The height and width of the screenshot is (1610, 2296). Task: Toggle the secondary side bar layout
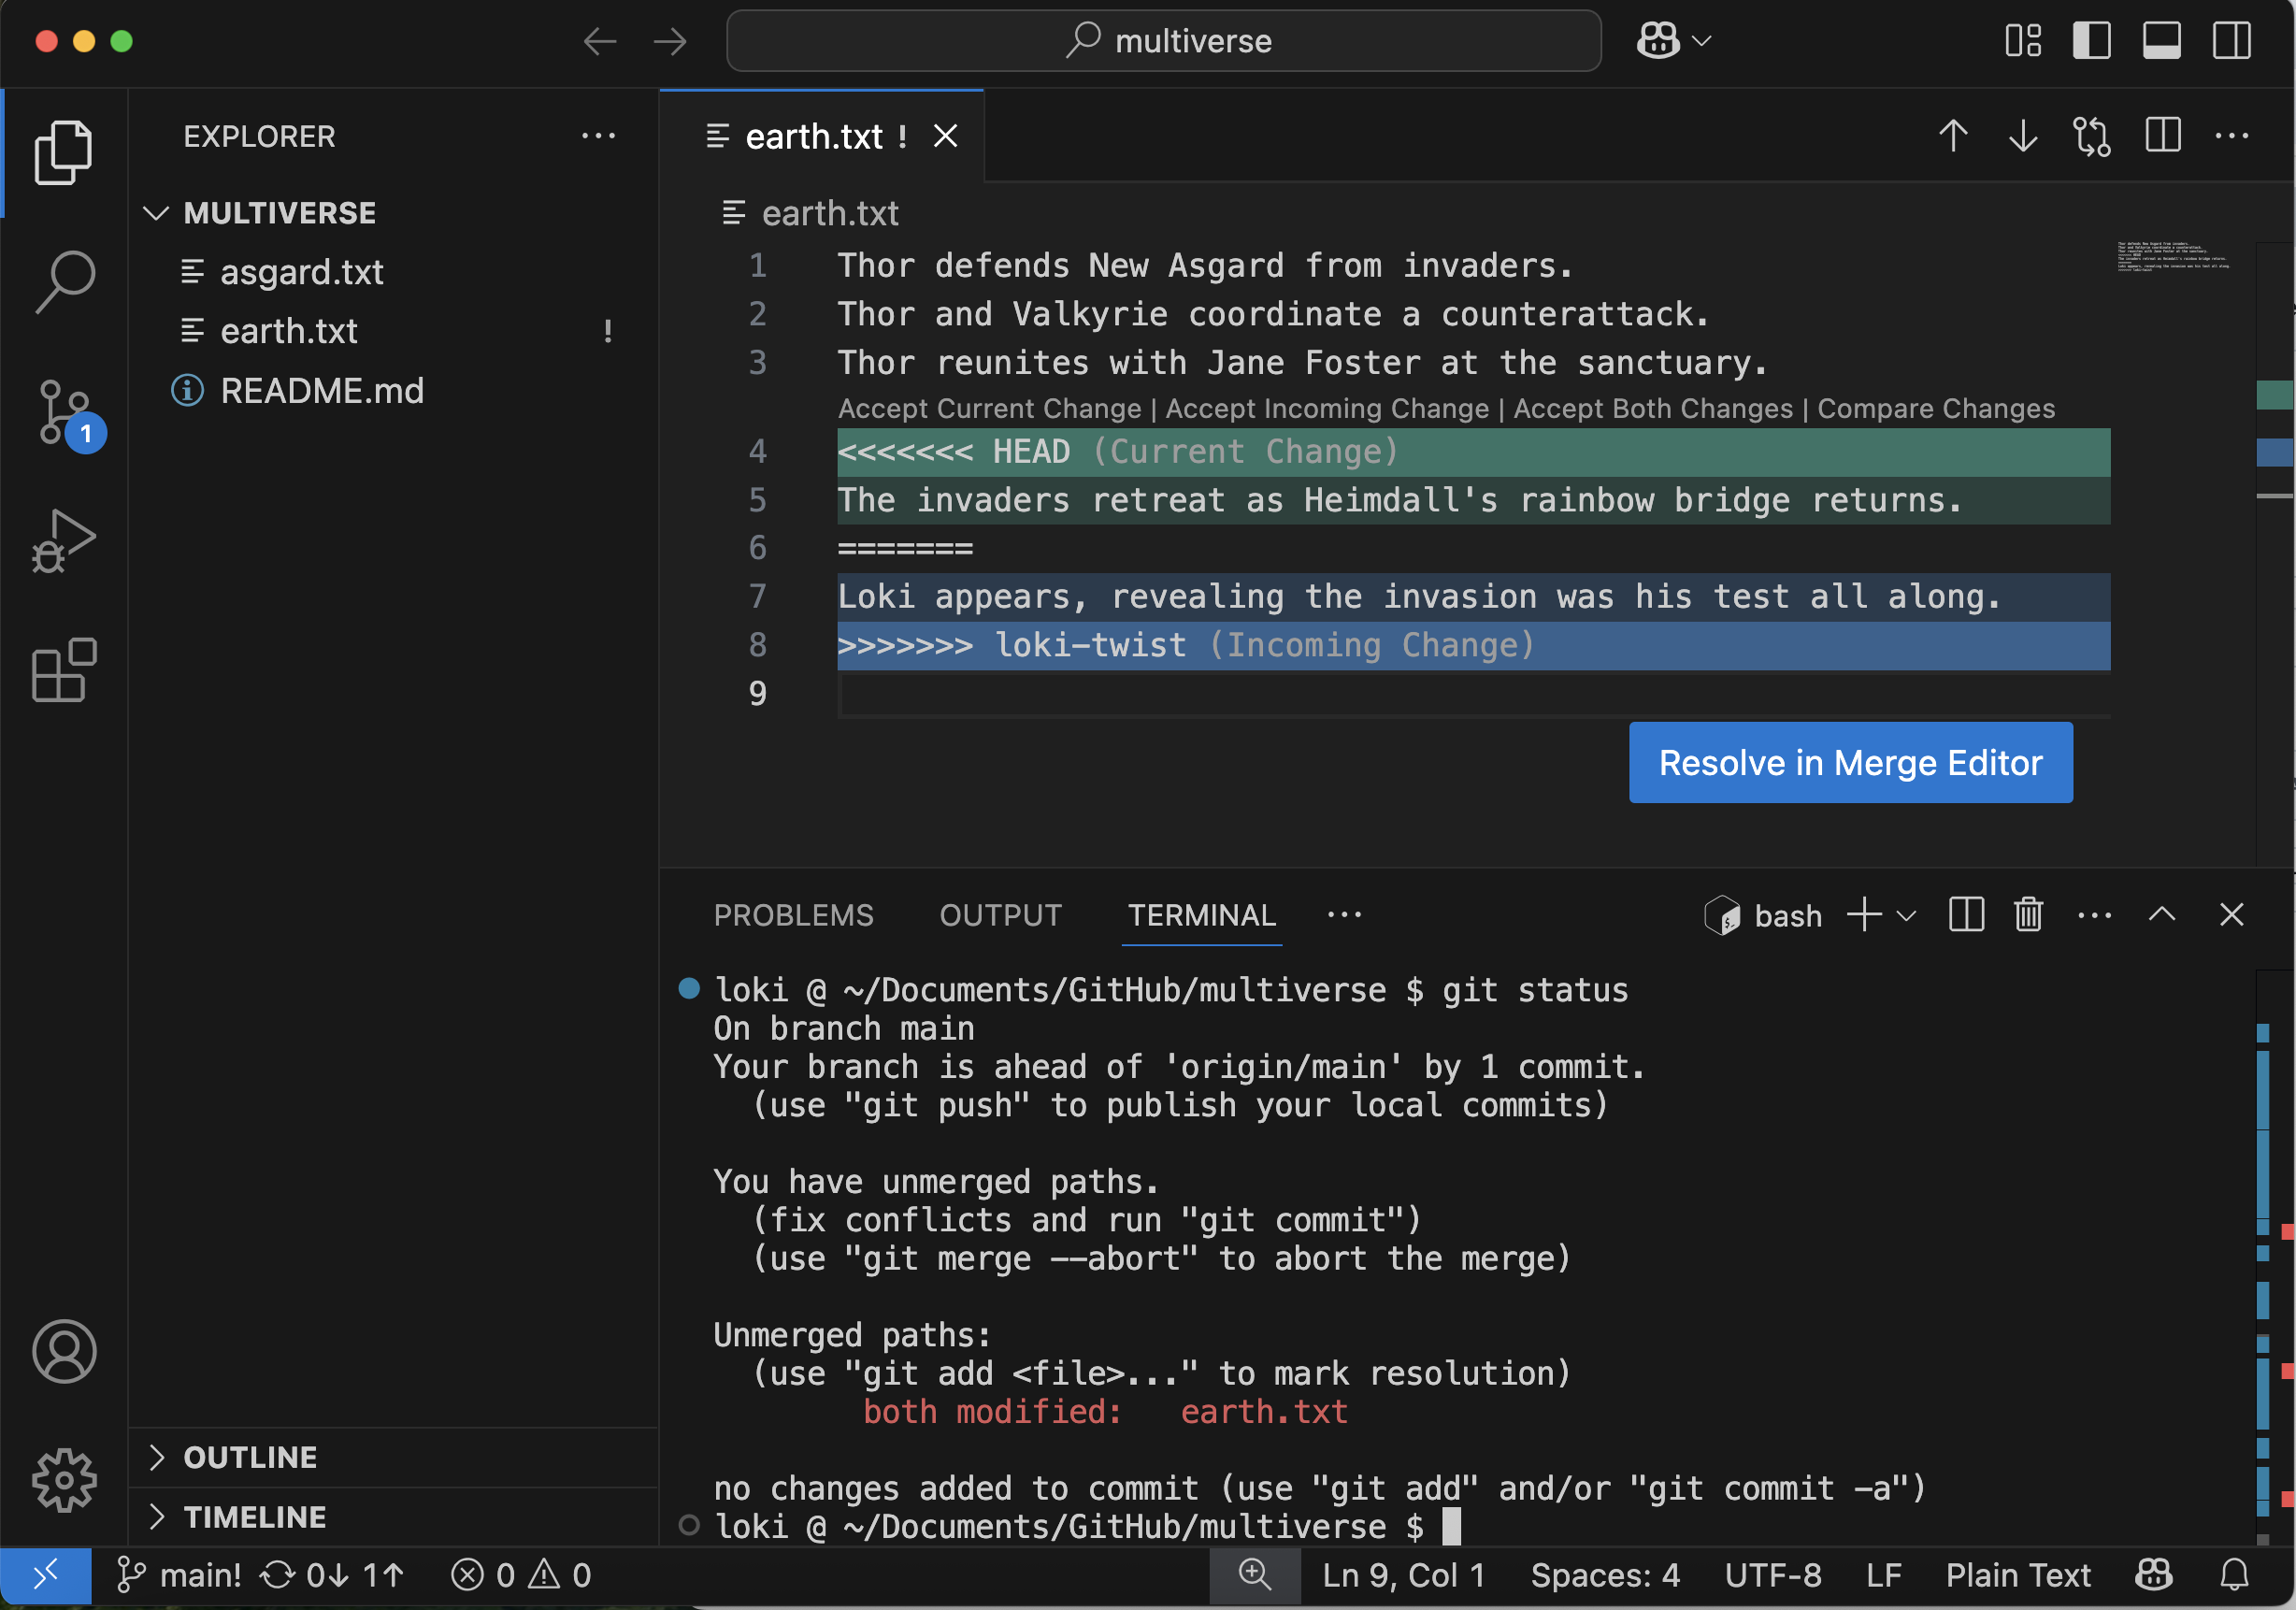pos(2231,41)
